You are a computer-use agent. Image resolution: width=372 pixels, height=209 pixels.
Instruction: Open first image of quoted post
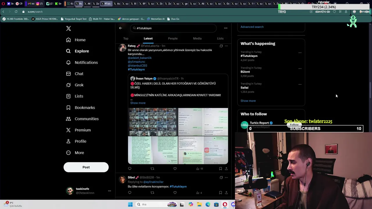click(x=153, y=122)
